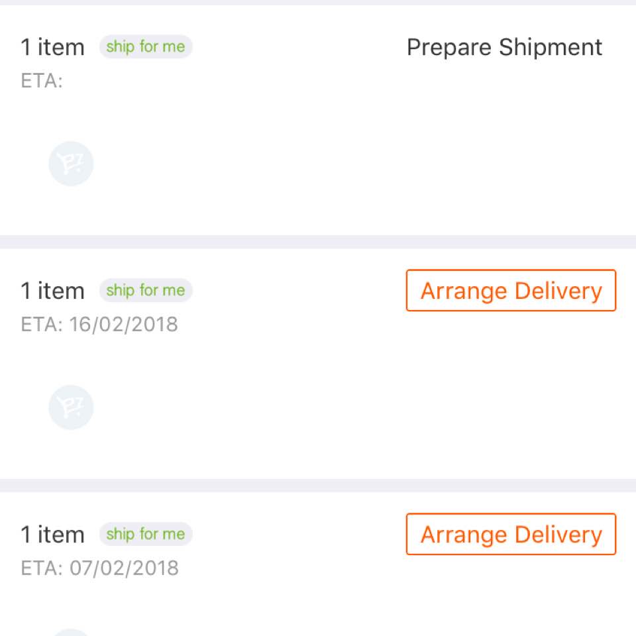
Task: Select the empty ETA label in first order
Action: point(42,81)
